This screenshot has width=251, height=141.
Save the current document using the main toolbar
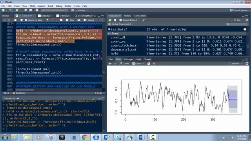(x=25, y=10)
